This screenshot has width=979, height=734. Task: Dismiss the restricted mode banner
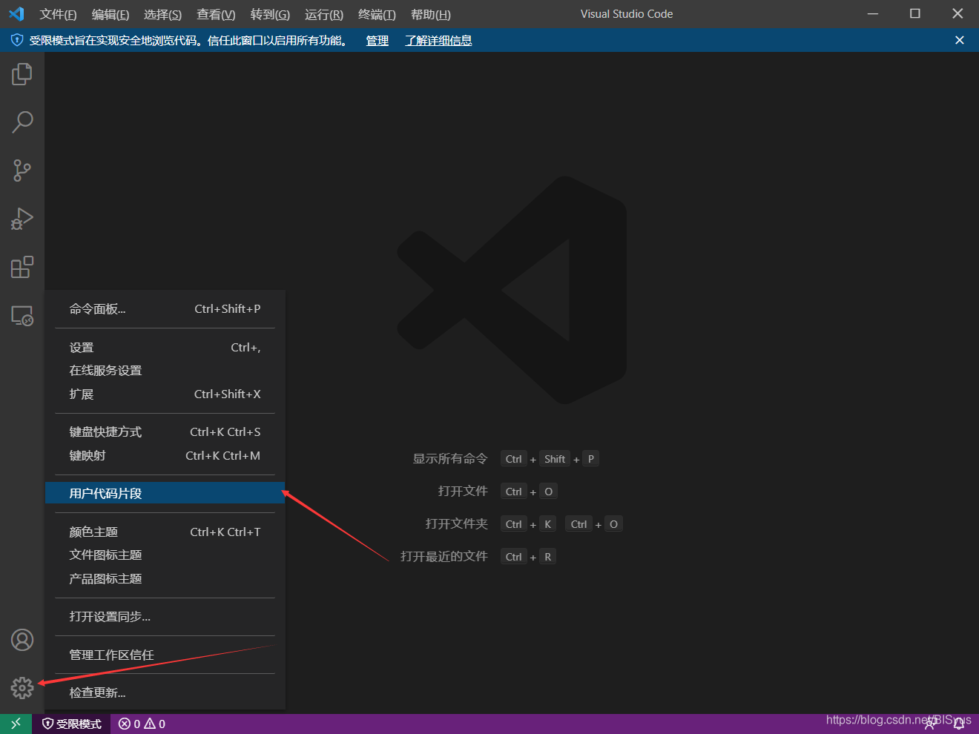click(x=960, y=40)
